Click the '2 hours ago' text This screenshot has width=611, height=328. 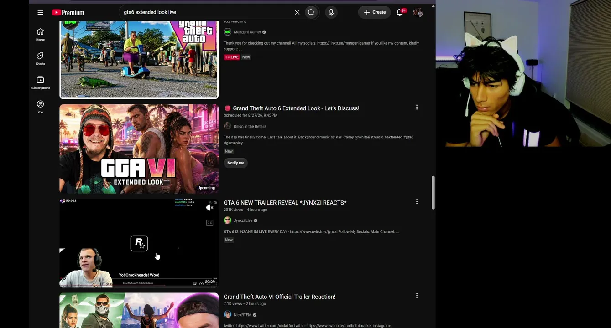[256, 304]
